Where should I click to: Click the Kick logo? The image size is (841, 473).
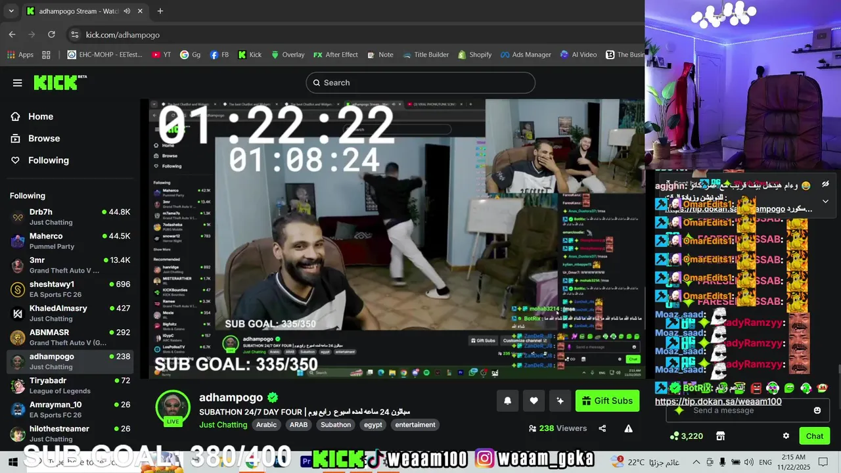point(60,82)
